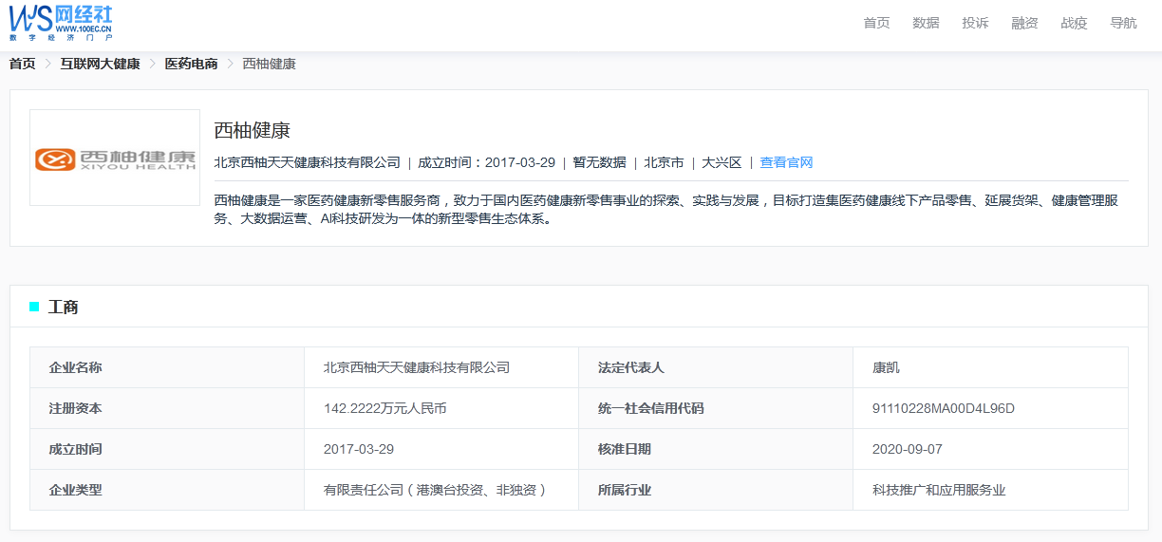Click the 2020-09-07 date value

(x=908, y=449)
